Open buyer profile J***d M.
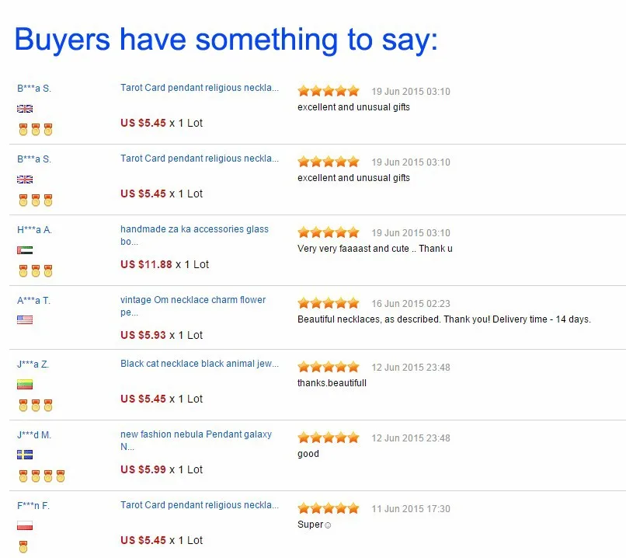The image size is (626, 558). coord(34,435)
